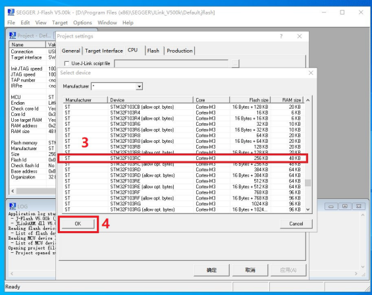The width and height of the screenshot is (372, 295).
Task: Click device list scroll down arrow
Action: point(307,209)
